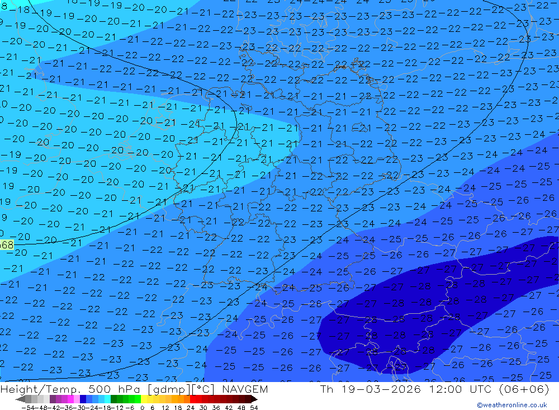The width and height of the screenshot is (559, 410).
Task: Click the 'Th 19-03-2026' forecast date
Action: pos(371,389)
